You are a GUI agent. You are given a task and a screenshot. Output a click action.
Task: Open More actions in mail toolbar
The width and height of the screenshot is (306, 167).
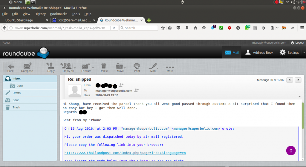[170, 67]
